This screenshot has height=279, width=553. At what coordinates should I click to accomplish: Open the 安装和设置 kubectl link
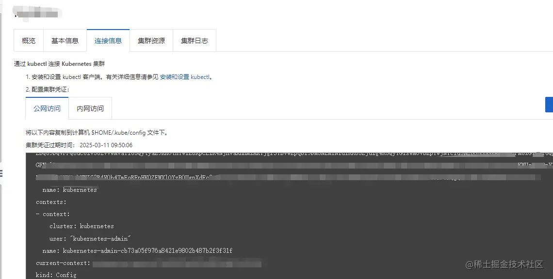click(185, 77)
